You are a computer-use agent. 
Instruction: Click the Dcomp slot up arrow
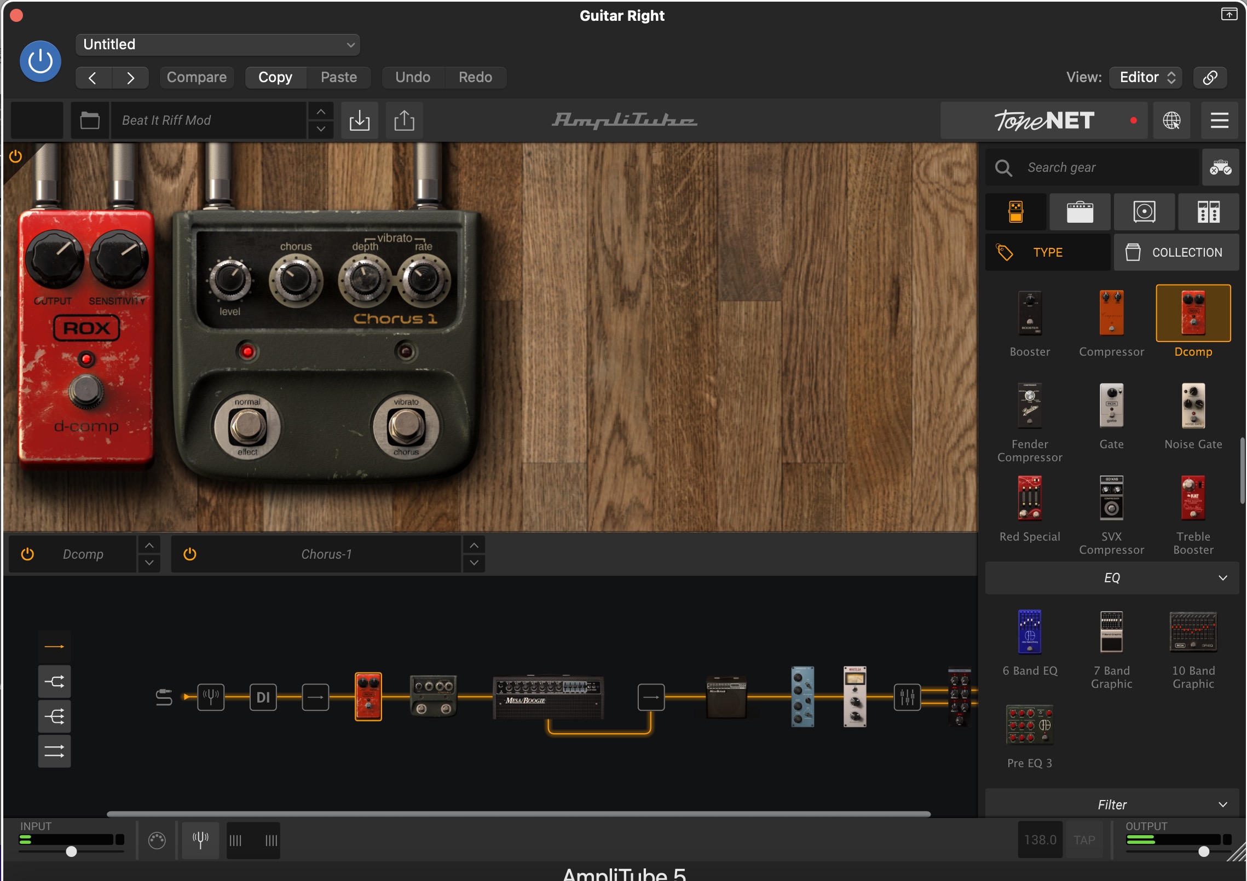(149, 546)
